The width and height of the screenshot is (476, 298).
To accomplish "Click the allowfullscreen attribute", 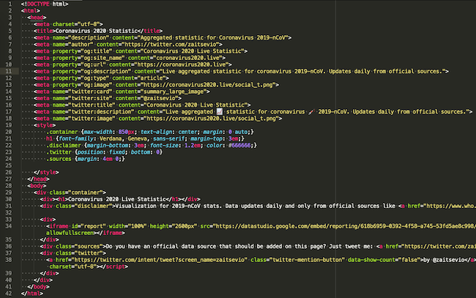I will [70, 233].
